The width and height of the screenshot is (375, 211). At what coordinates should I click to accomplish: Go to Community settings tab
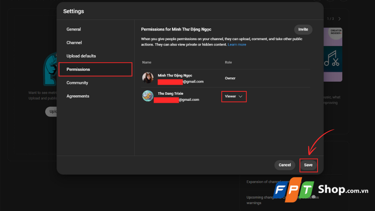(77, 83)
